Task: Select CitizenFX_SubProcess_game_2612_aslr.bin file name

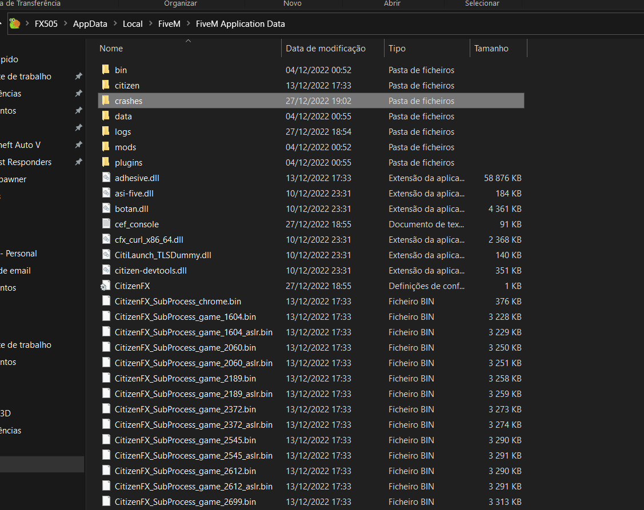Action: point(194,486)
